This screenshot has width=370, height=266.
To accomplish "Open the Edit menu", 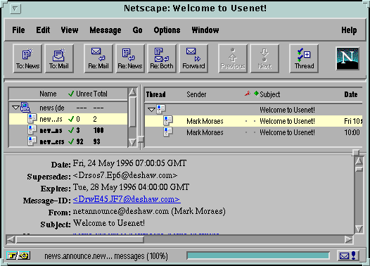I will (43, 30).
